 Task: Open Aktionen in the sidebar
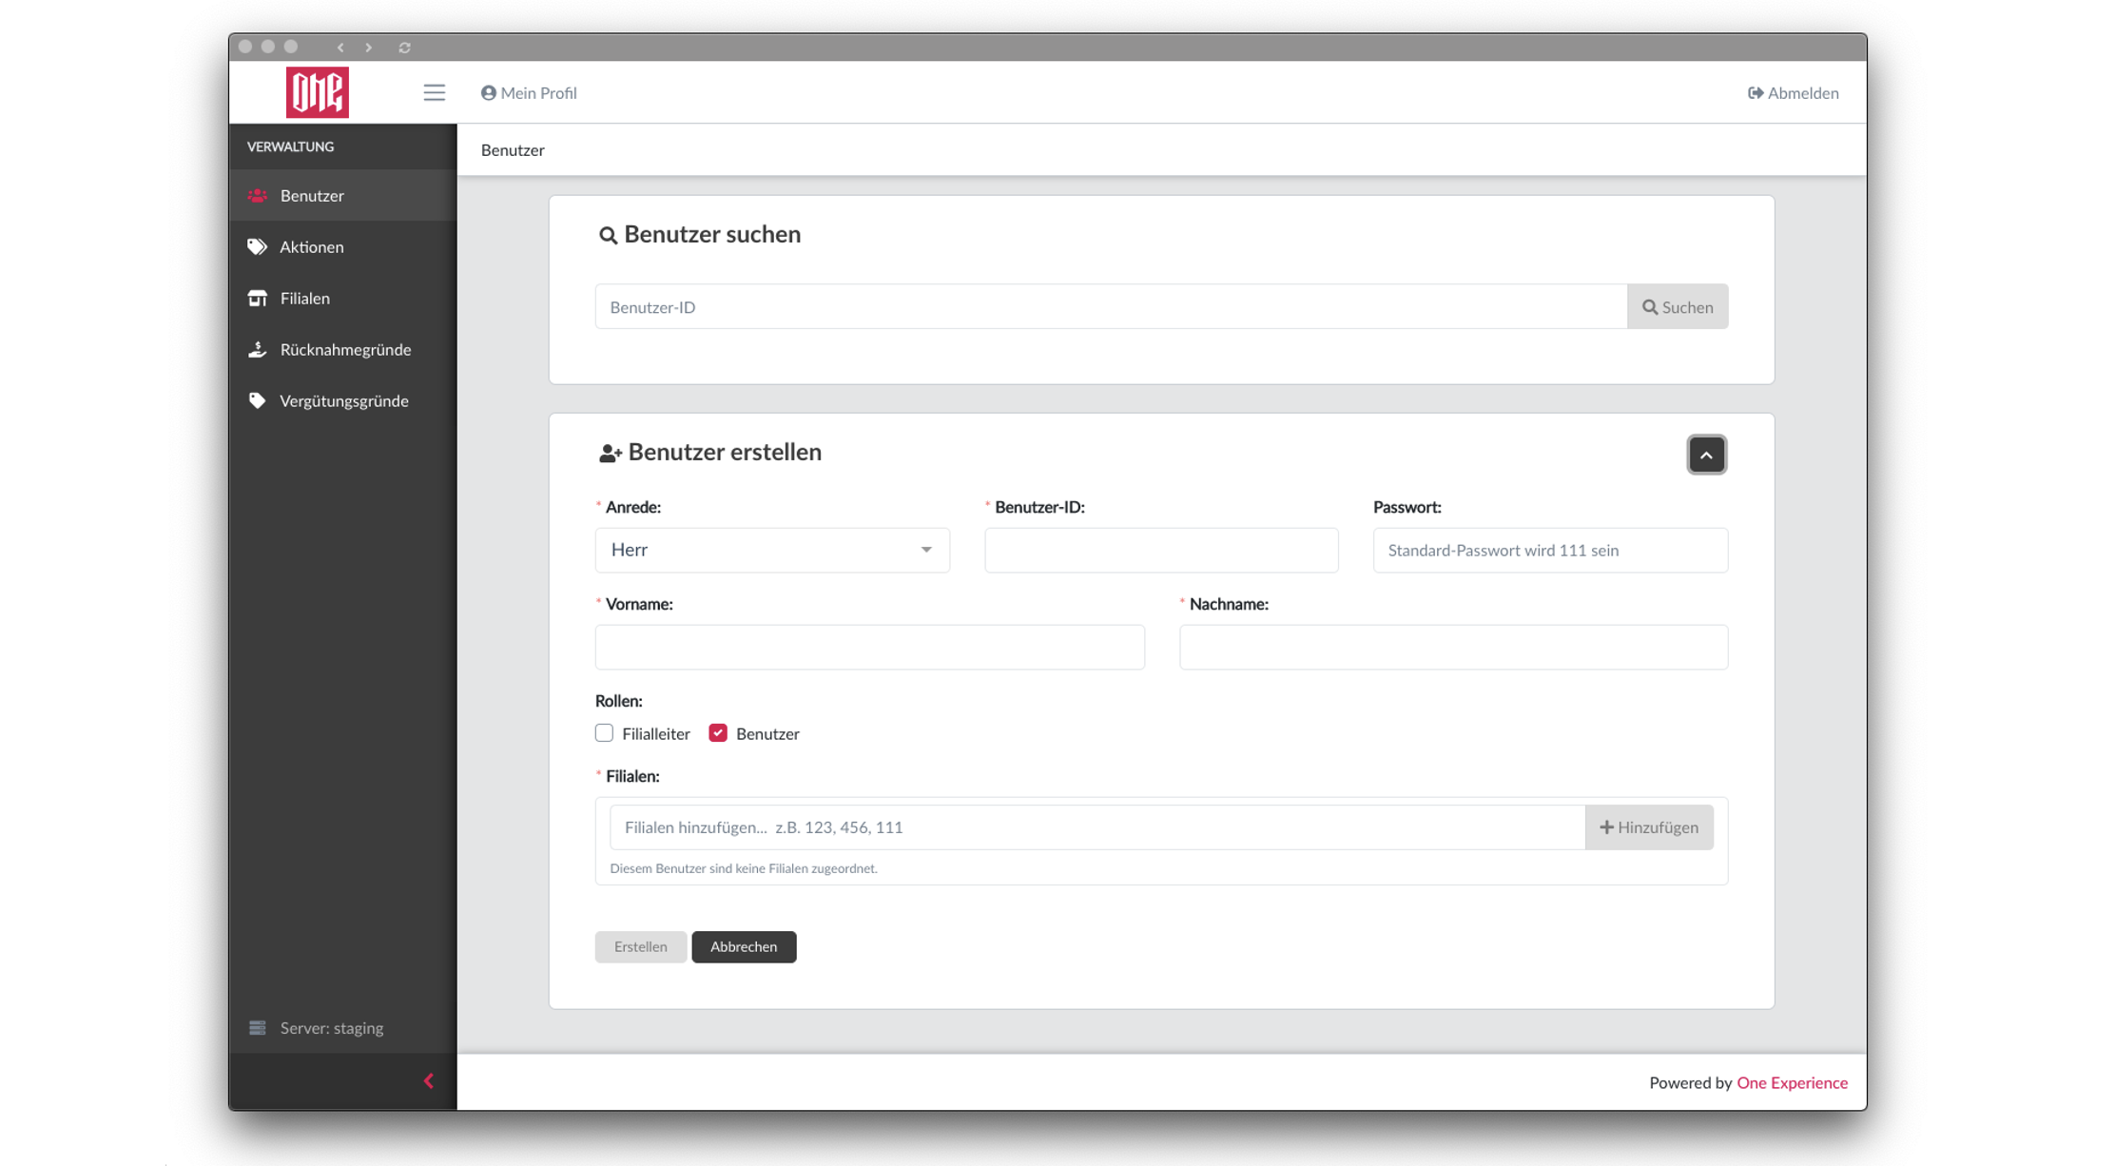(x=311, y=246)
